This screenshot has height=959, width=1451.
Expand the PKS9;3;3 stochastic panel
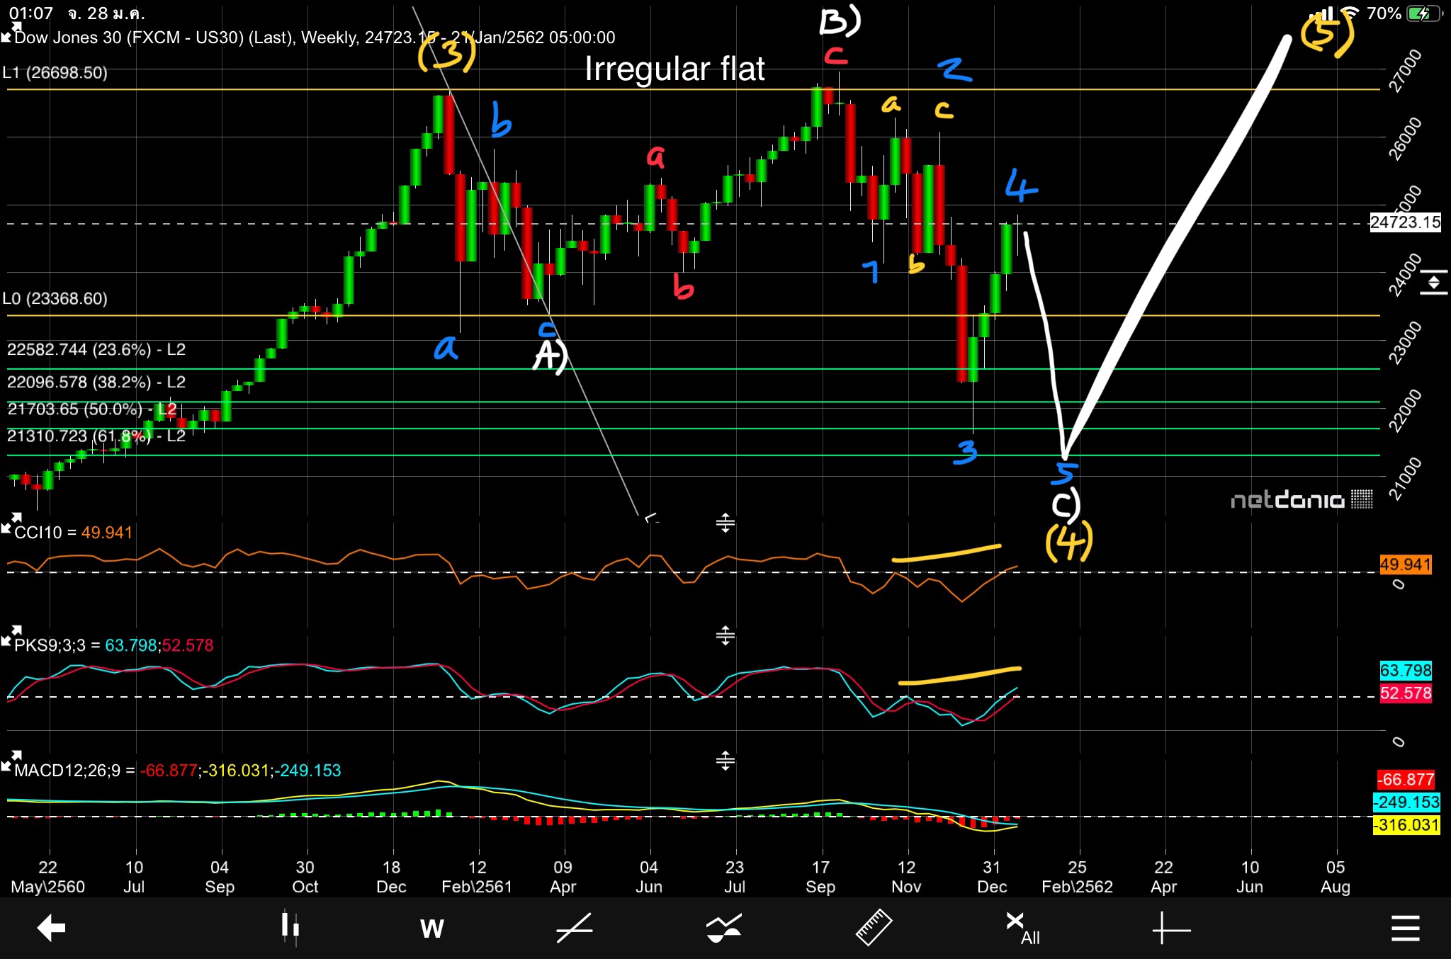click(x=10, y=637)
